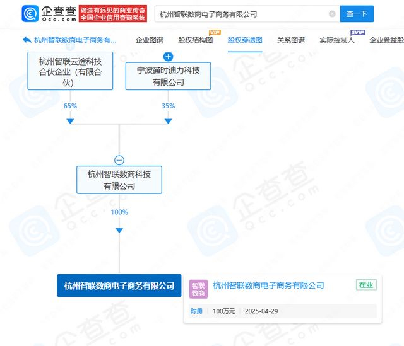Viewport: 404px width, 346px height.
Task: Click the red slogan banner beside the logo
Action: pyautogui.click(x=113, y=14)
